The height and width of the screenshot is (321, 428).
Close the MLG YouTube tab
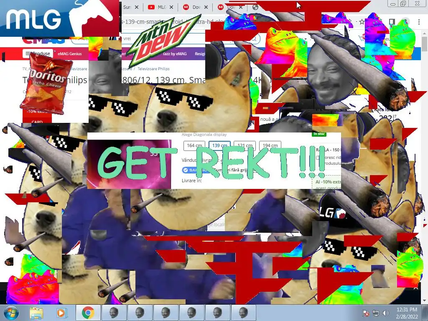(x=171, y=7)
